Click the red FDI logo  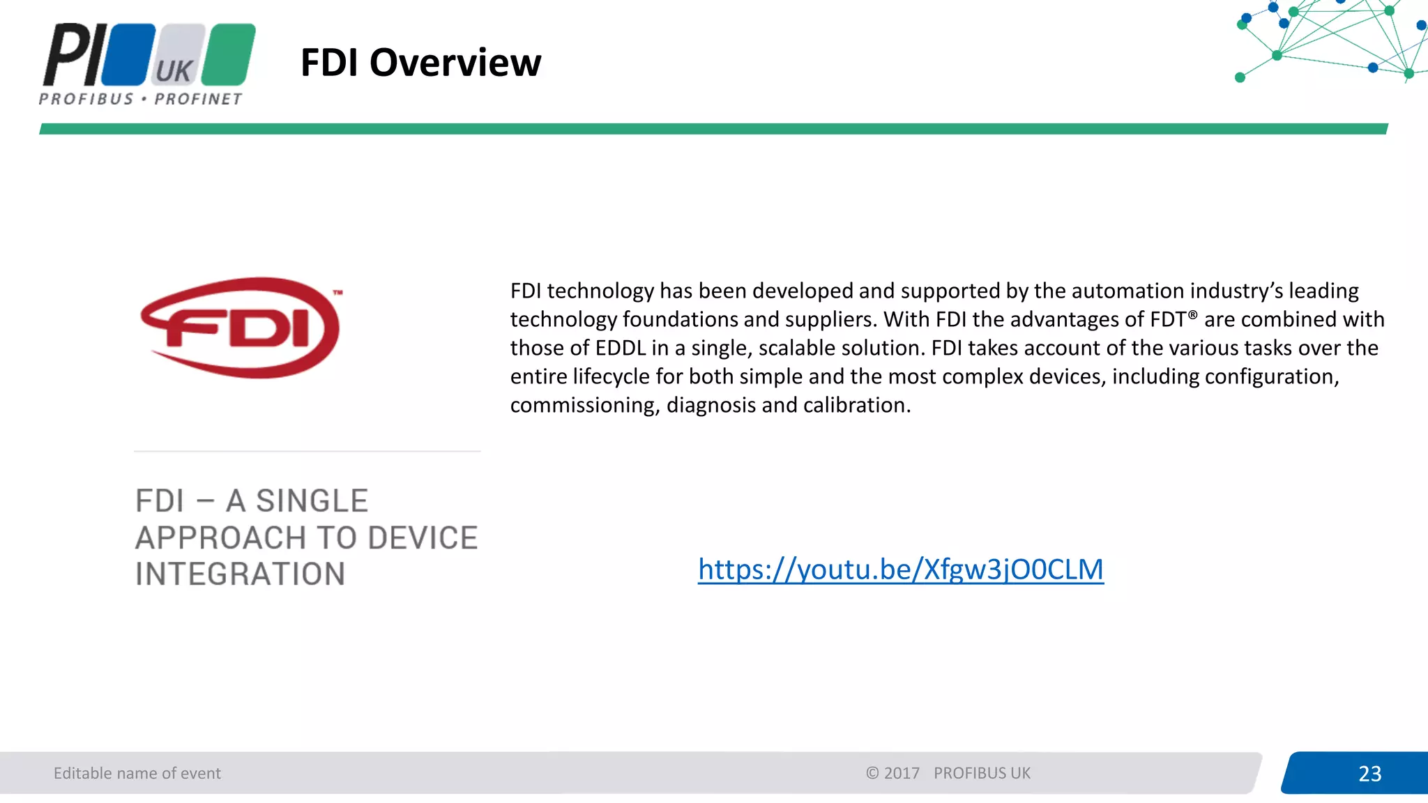241,328
